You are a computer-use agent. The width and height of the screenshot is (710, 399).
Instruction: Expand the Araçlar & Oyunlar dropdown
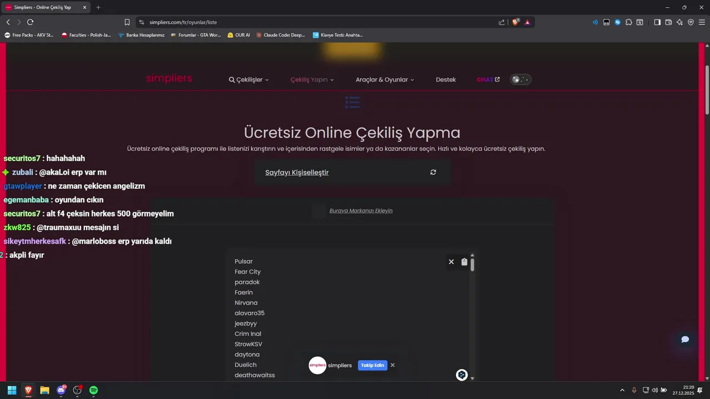tap(385, 80)
